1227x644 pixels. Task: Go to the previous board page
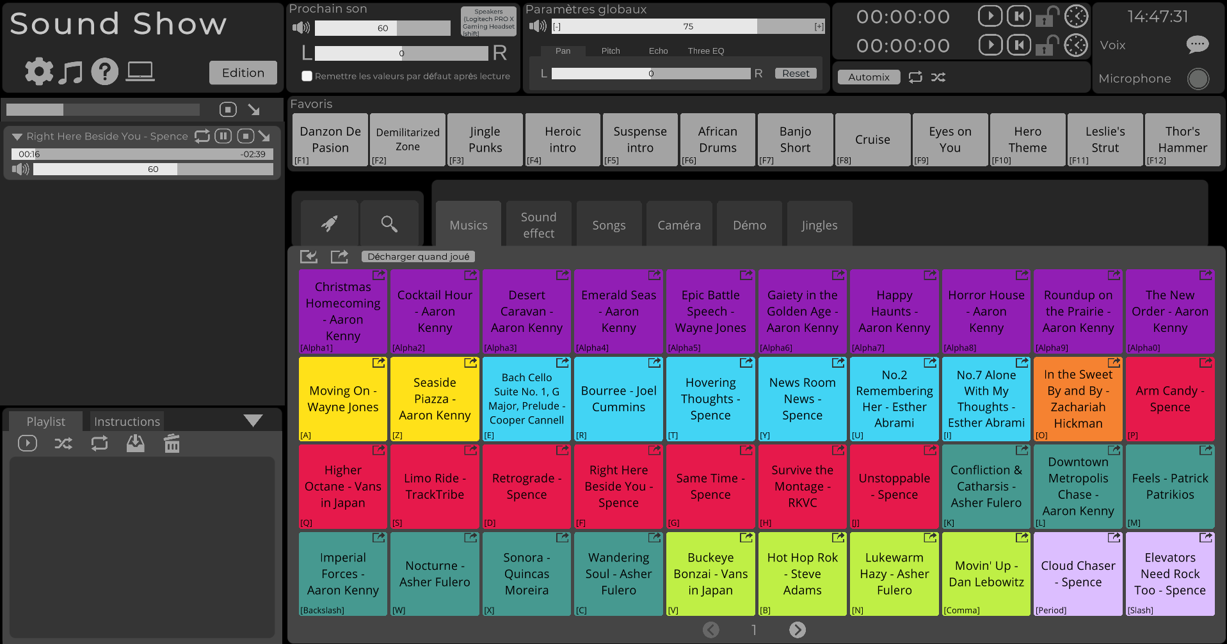click(x=711, y=630)
